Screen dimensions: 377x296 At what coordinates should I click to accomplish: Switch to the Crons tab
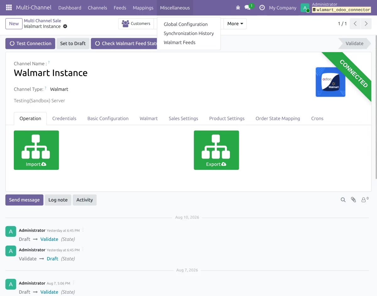317,118
